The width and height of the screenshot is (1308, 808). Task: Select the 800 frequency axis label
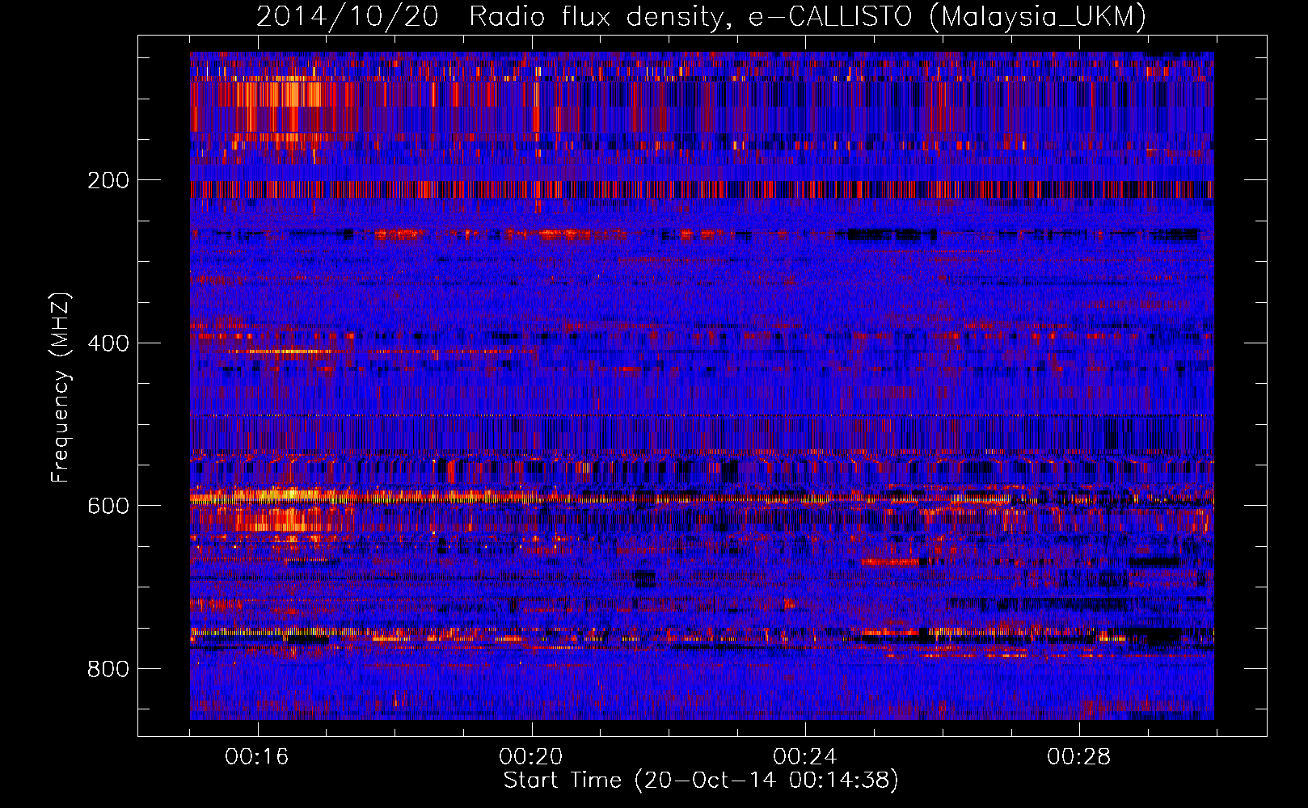[108, 669]
